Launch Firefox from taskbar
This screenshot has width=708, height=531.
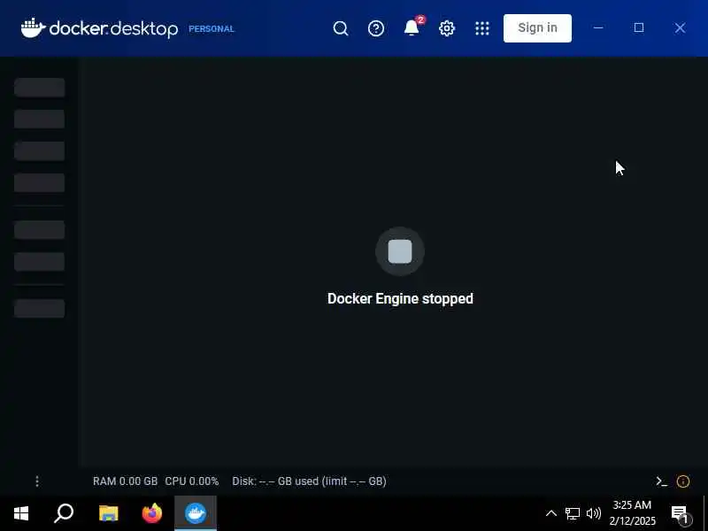152,513
